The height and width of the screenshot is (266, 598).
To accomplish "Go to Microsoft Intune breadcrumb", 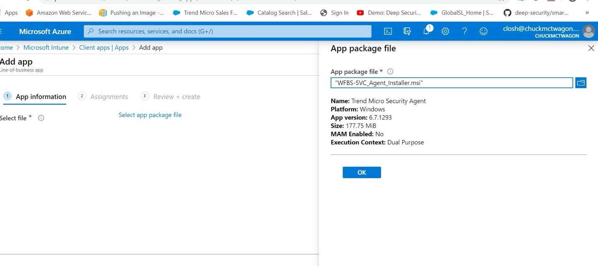I will click(46, 48).
